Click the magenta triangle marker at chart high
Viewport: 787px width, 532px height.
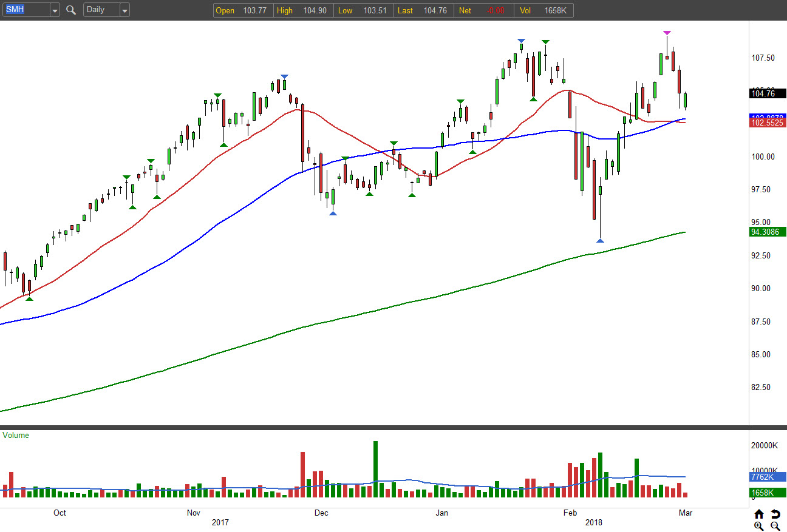[667, 33]
